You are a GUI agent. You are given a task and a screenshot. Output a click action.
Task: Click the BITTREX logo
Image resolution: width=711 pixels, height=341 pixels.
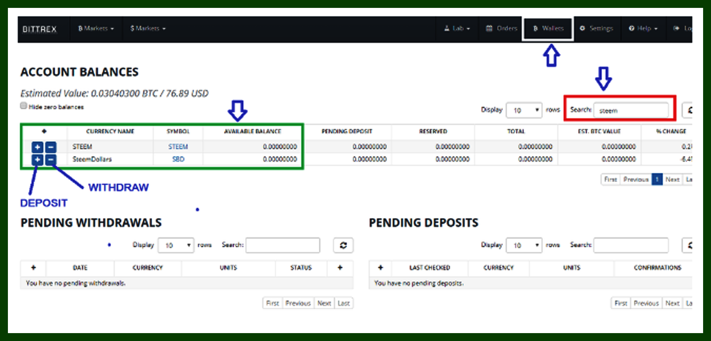click(39, 29)
